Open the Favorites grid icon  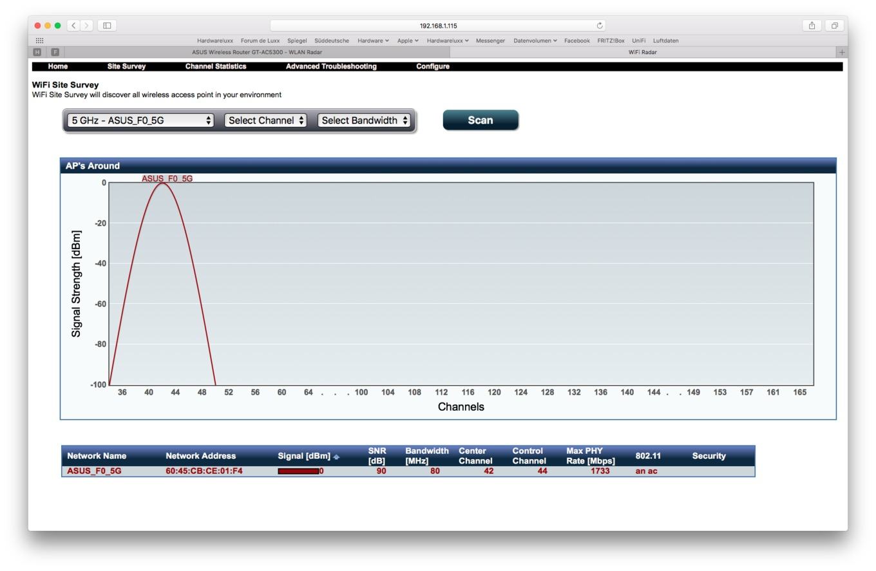pyautogui.click(x=40, y=41)
